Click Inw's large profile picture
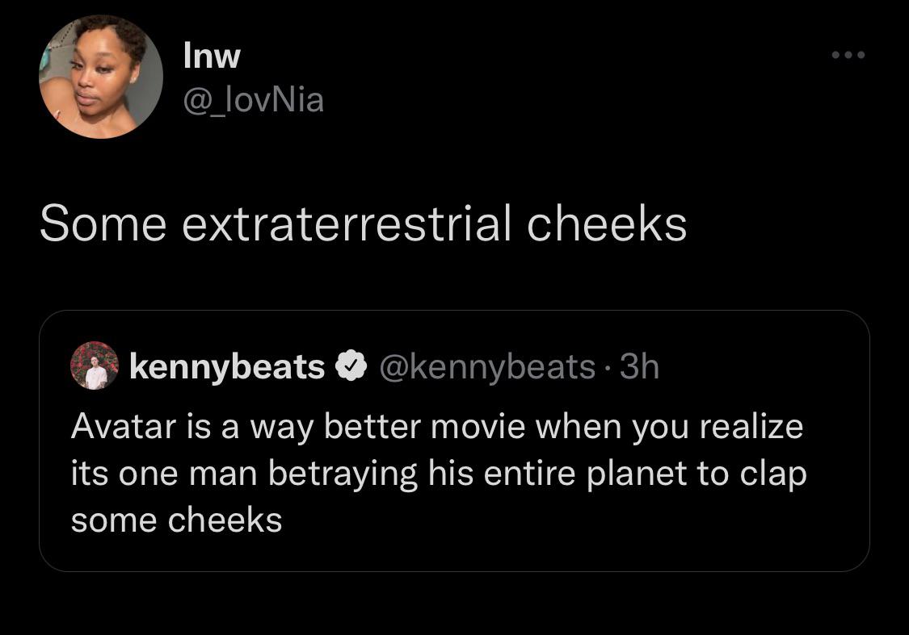Viewport: 909px width, 635px height. click(x=101, y=77)
